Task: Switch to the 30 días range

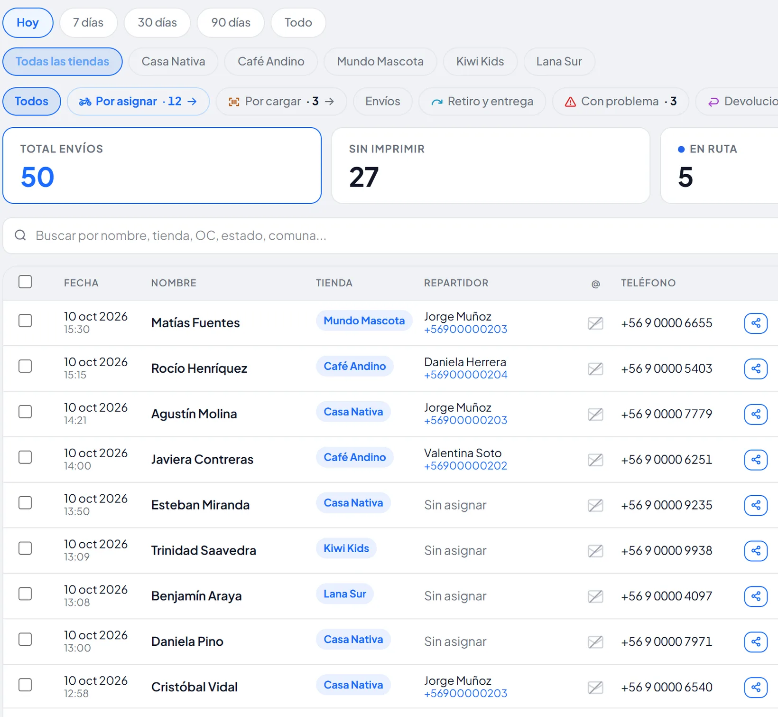Action: pyautogui.click(x=157, y=23)
